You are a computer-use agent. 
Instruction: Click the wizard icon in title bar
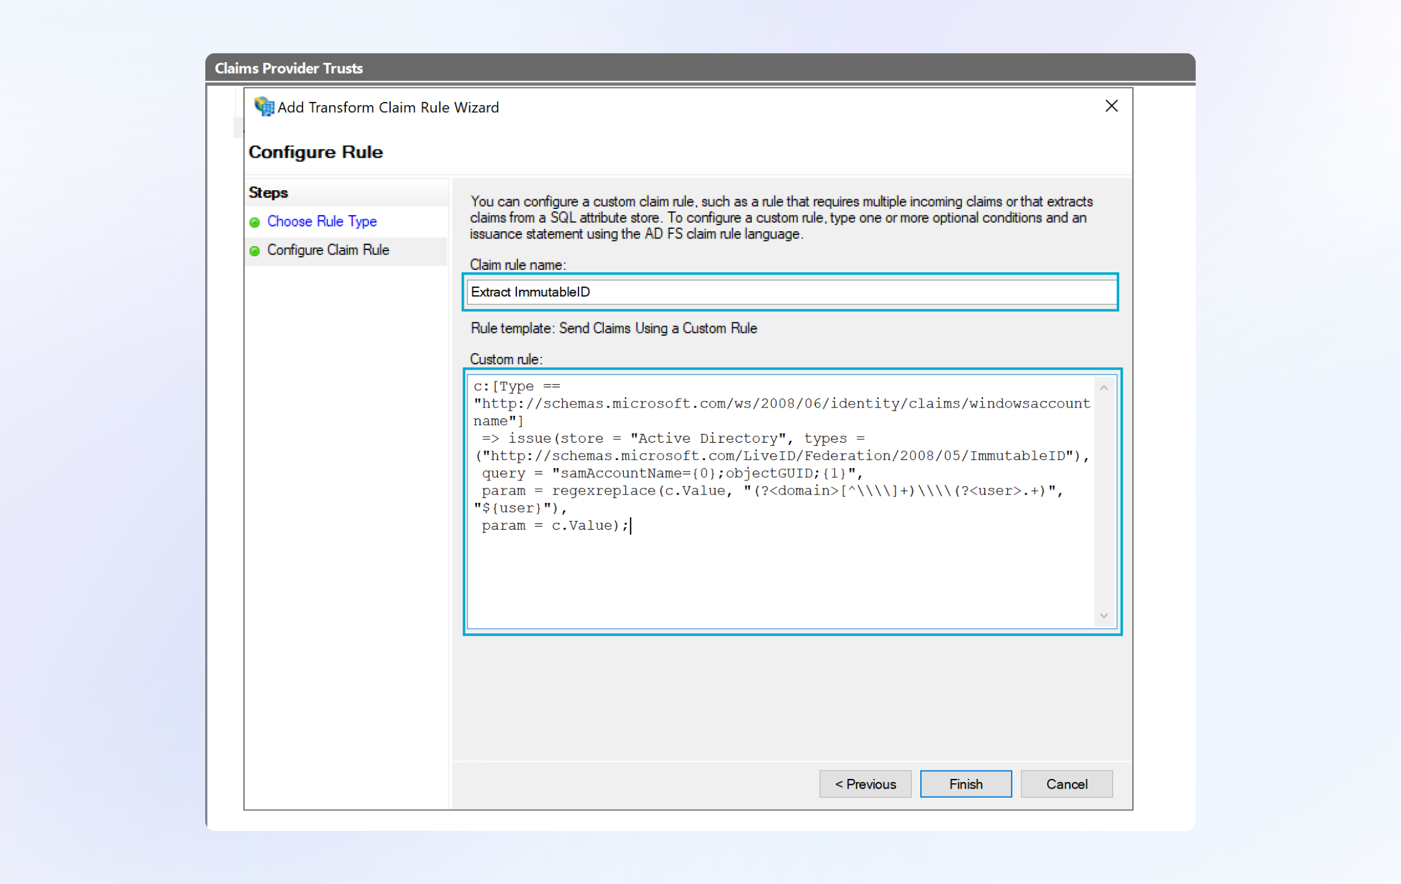[x=263, y=107]
